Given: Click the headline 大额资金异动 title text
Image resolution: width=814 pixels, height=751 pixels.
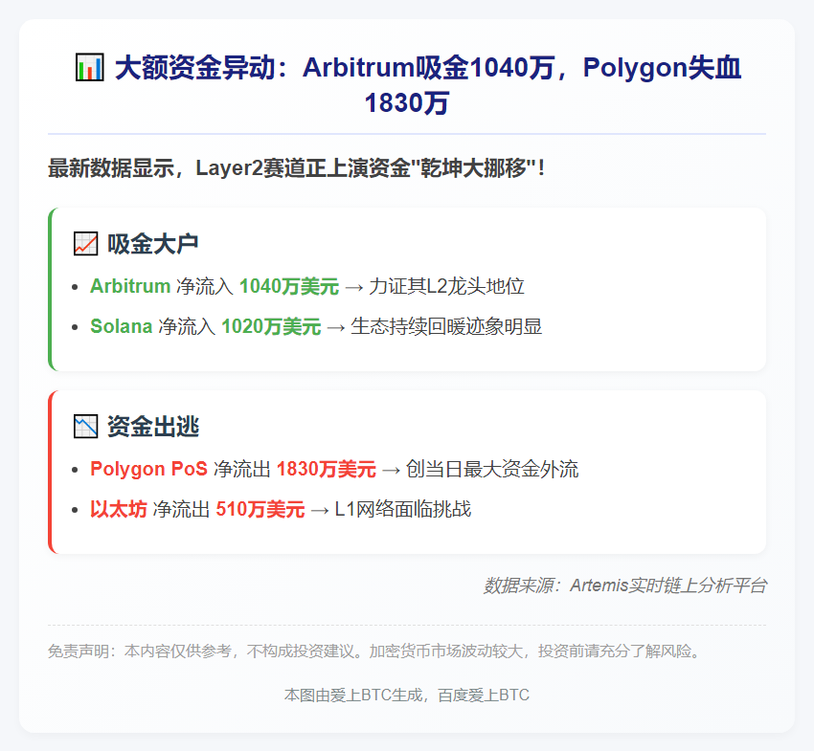Looking at the screenshot, I should coord(407,85).
